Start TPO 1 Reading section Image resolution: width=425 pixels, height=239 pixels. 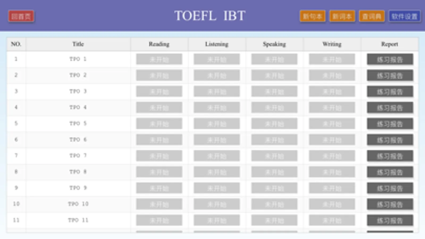(159, 59)
